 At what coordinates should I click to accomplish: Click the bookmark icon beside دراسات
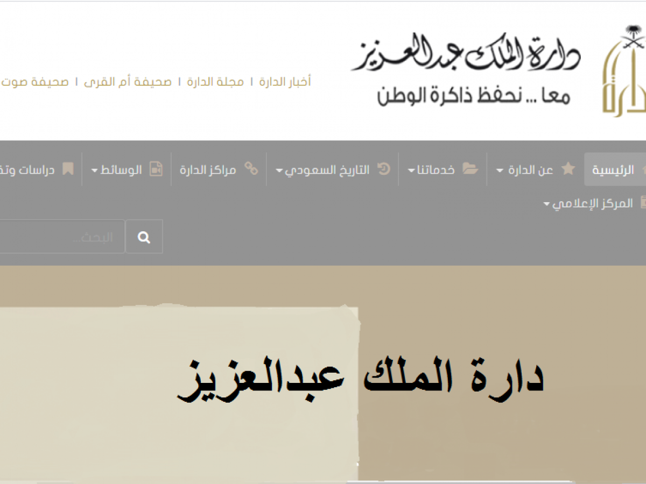68,169
